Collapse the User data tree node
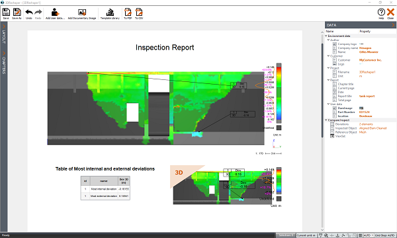The height and width of the screenshot is (238, 397). click(x=328, y=104)
